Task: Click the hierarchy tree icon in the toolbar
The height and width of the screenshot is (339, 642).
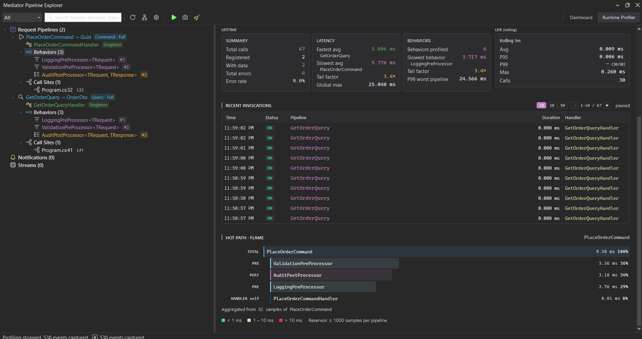Action: (x=144, y=17)
